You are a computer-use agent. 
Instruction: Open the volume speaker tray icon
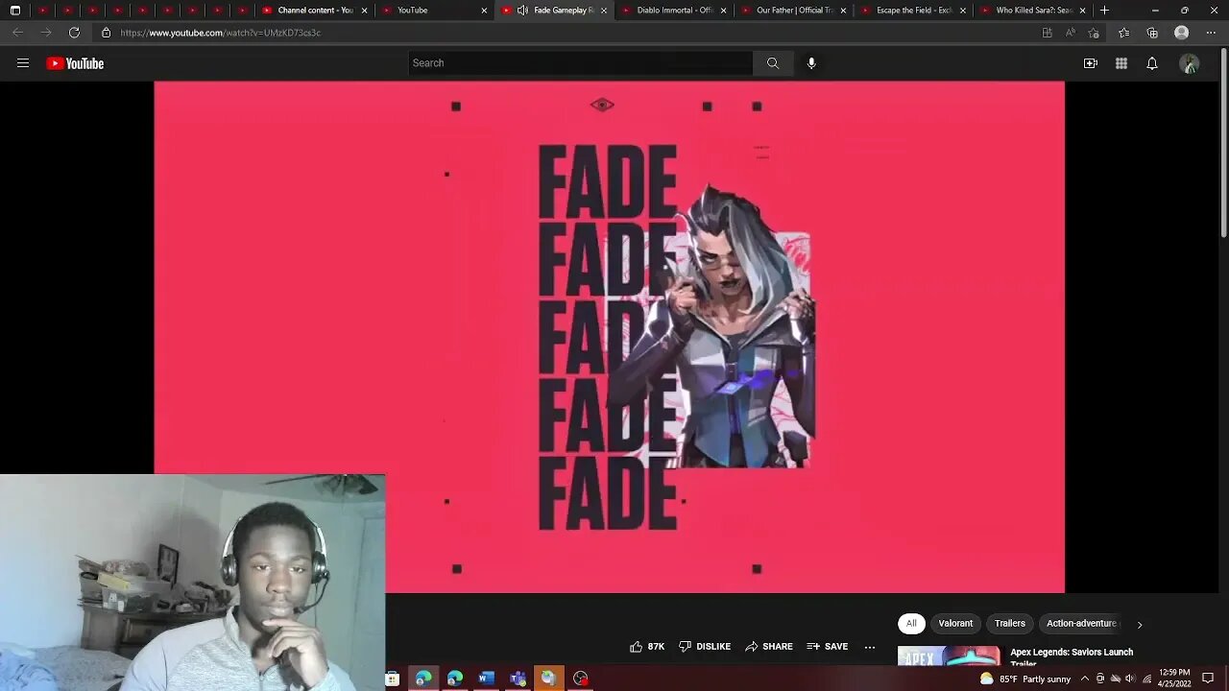[x=1131, y=679]
